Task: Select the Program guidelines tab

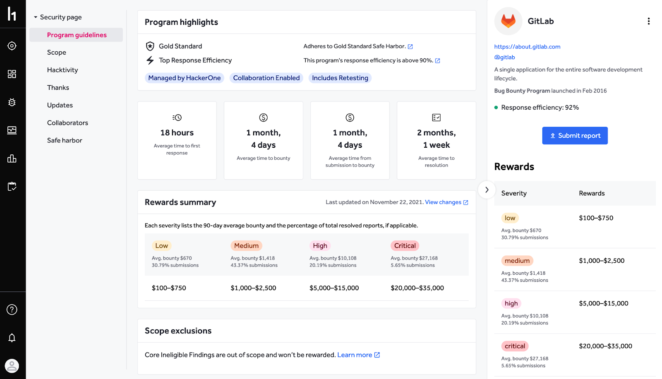Action: pos(77,35)
